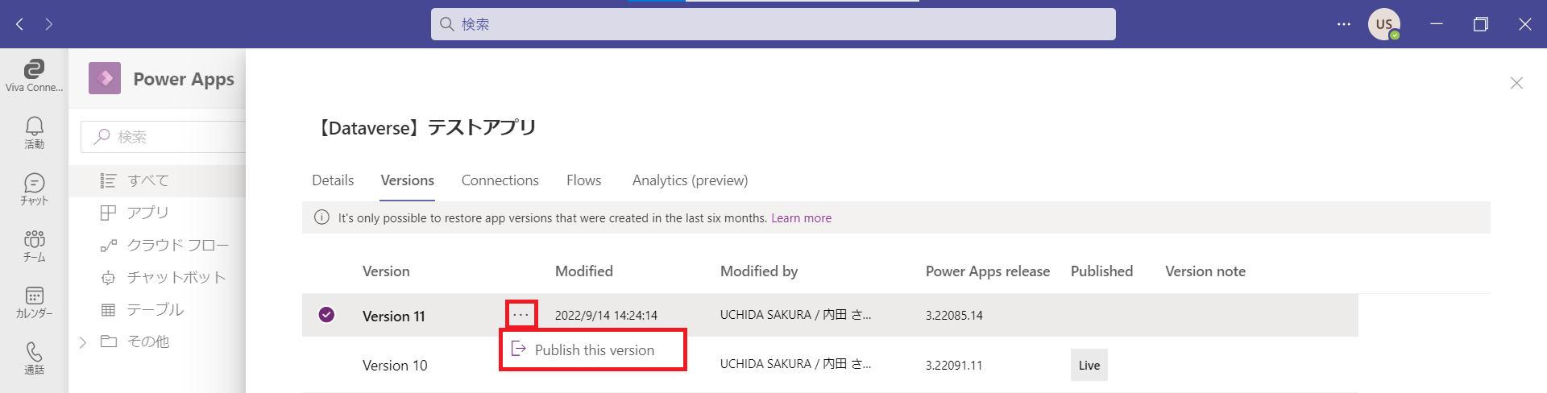Switch to the Connections tab

coord(500,180)
